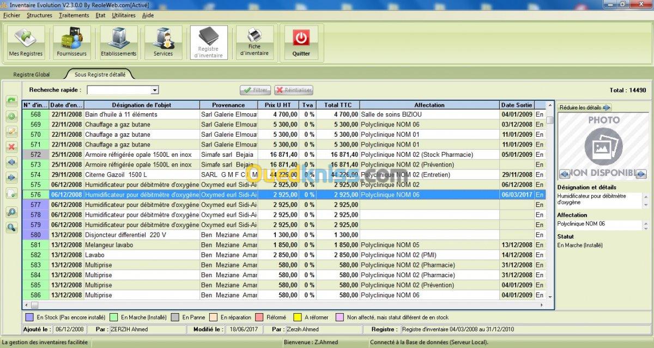Open the Fournisseurs section
The width and height of the screenshot is (654, 348).
pyautogui.click(x=71, y=42)
